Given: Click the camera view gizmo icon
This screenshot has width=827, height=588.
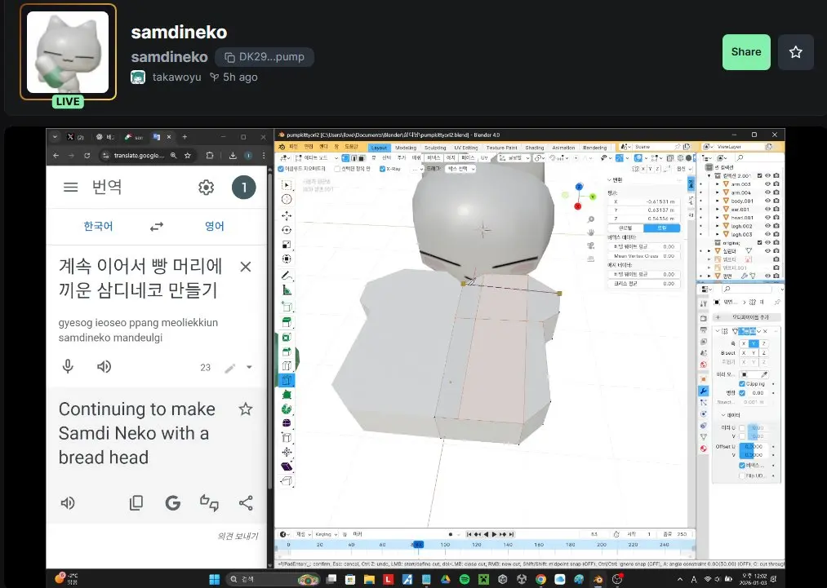Looking at the screenshot, I should click(x=591, y=245).
